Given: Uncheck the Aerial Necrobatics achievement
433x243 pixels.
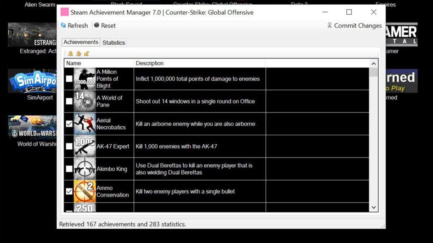Looking at the screenshot, I should pyautogui.click(x=69, y=123).
